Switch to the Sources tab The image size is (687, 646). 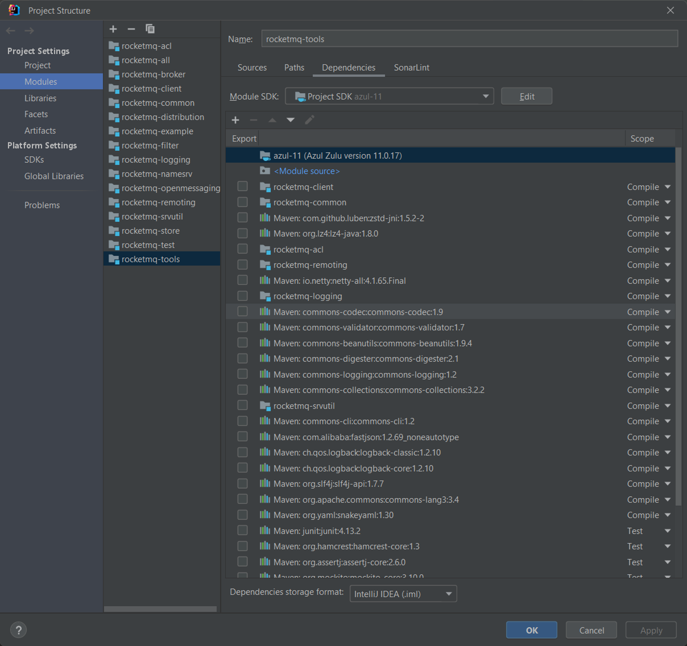(252, 68)
